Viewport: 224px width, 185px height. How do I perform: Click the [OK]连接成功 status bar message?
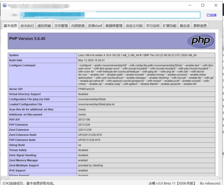pyautogui.click(x=29, y=183)
